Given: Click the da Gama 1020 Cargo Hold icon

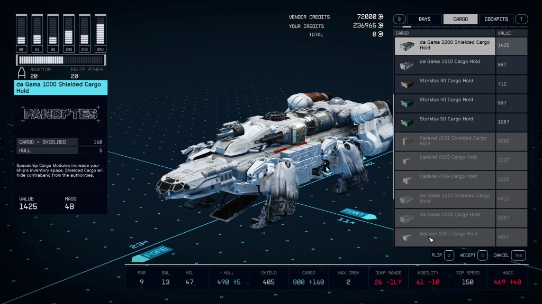Looking at the screenshot, I should tap(407, 218).
